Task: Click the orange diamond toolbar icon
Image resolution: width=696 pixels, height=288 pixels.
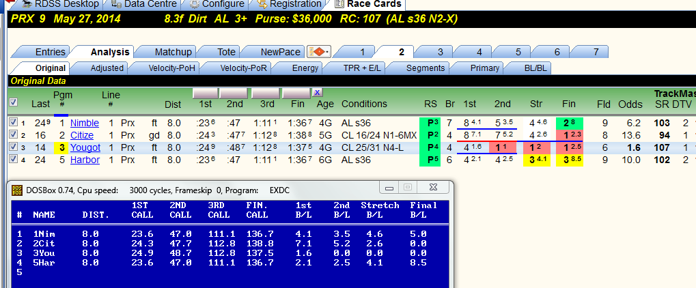Action: (x=319, y=52)
